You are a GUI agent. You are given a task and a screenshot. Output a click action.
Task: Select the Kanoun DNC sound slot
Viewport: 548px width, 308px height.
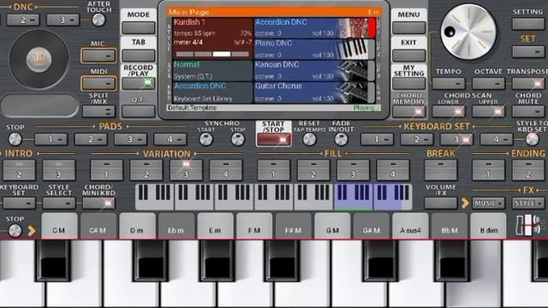[x=314, y=71]
